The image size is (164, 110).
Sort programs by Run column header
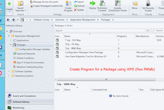(144, 90)
